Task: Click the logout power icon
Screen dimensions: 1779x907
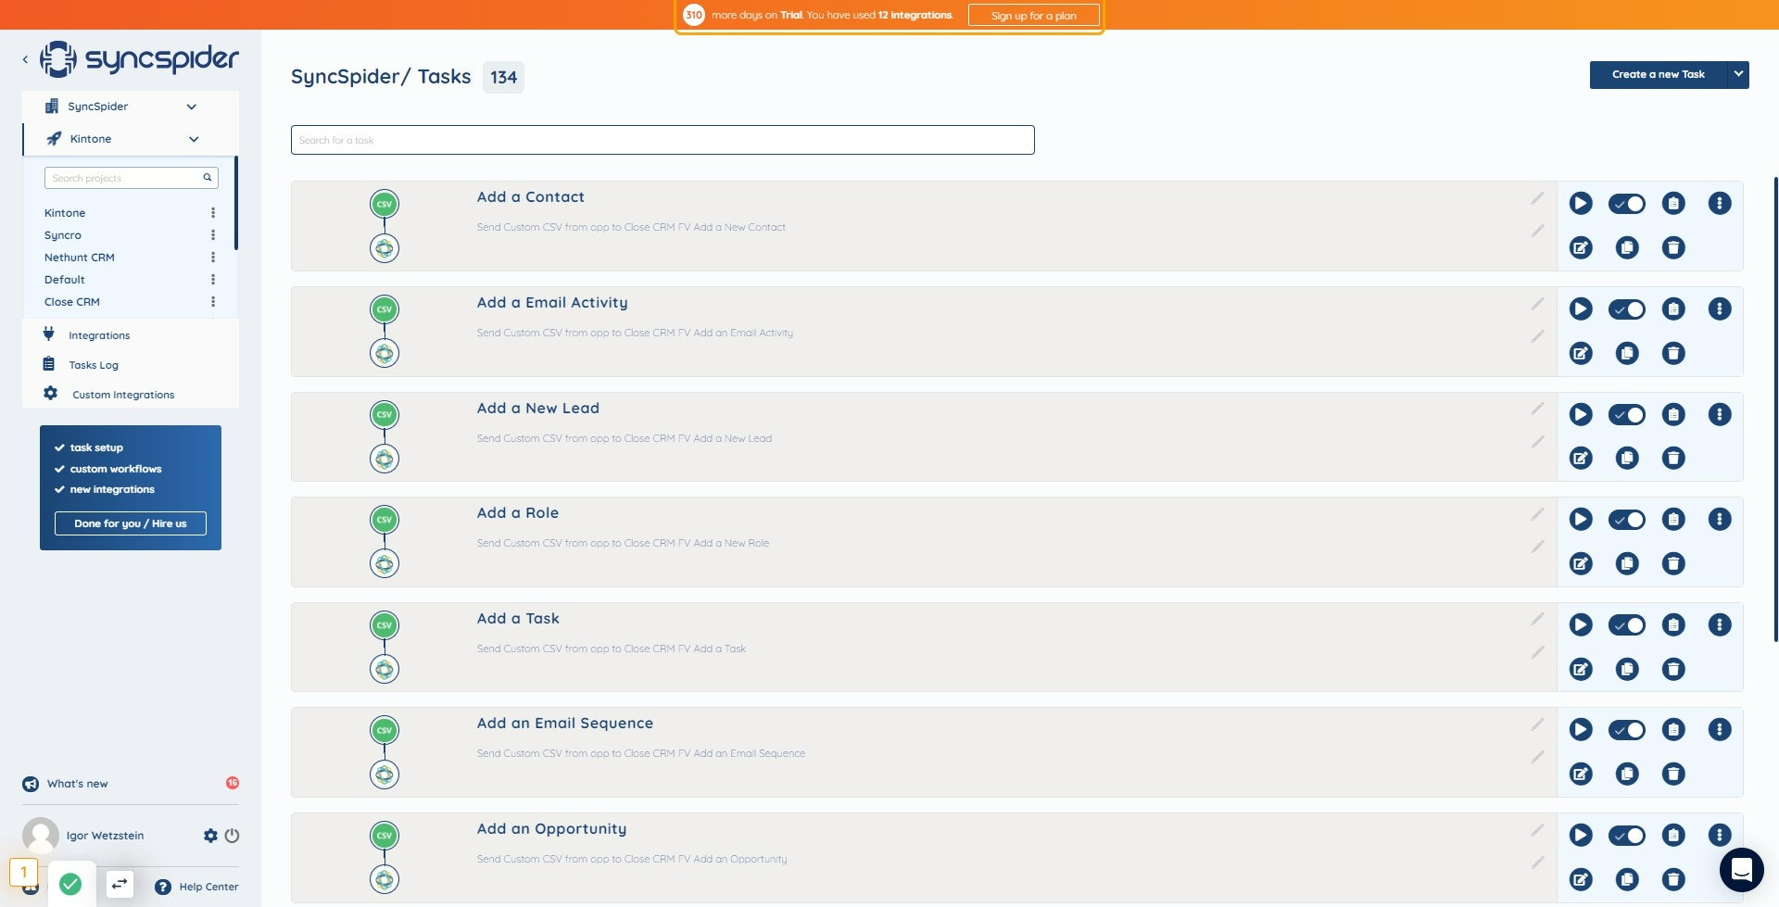Action: pos(232,836)
